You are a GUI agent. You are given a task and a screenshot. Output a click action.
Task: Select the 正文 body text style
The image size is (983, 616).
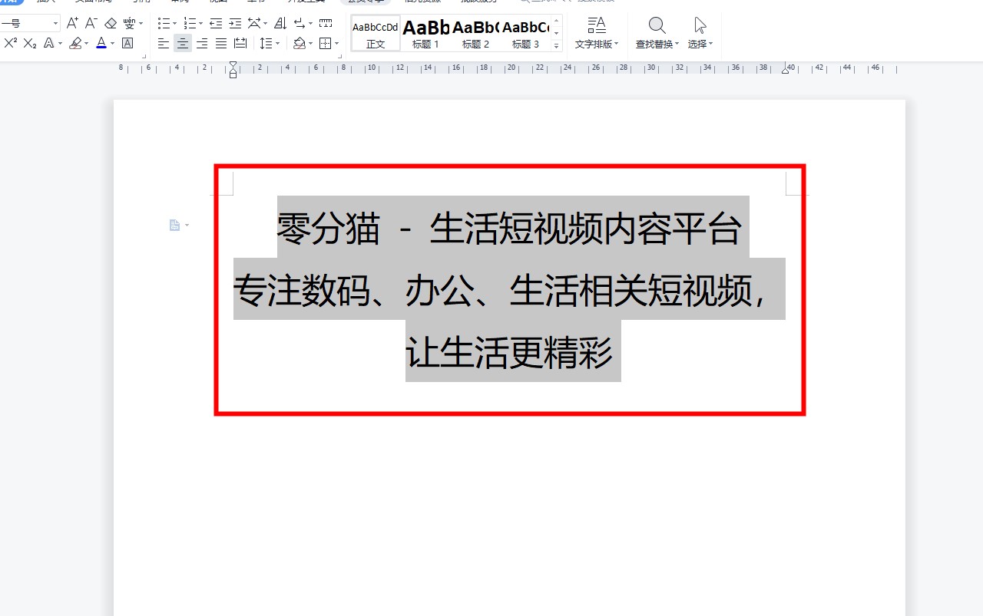point(376,33)
